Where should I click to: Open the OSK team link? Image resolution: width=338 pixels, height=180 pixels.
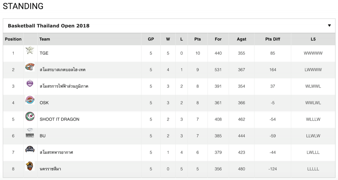pyautogui.click(x=44, y=103)
